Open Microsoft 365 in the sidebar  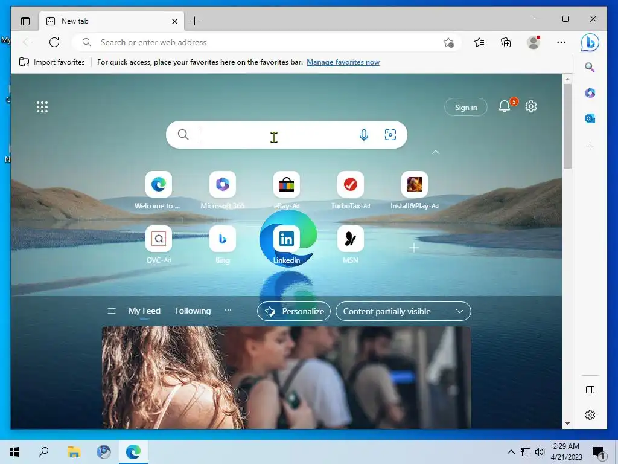[590, 92]
